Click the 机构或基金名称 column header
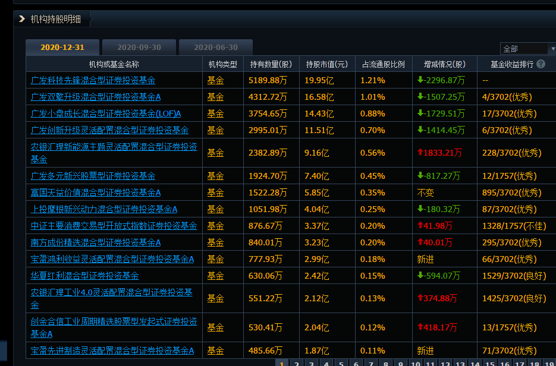 [x=114, y=64]
